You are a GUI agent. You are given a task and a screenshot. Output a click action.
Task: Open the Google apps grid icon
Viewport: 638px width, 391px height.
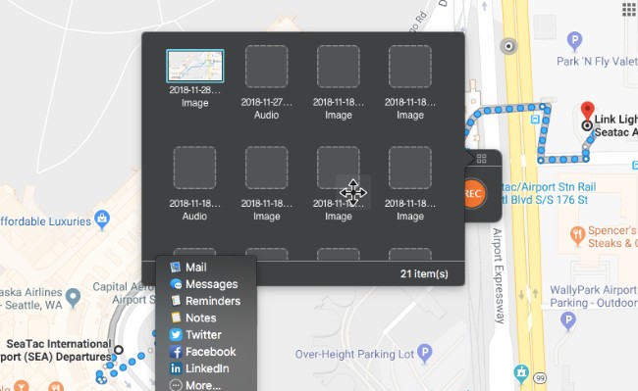pyautogui.click(x=629, y=9)
